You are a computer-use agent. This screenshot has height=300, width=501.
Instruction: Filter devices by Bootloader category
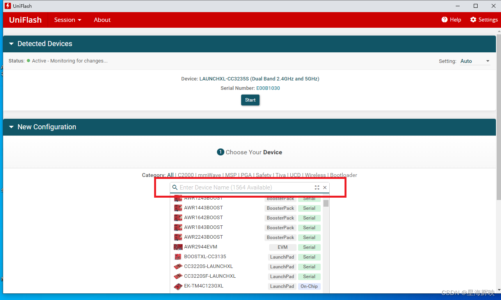(x=343, y=175)
